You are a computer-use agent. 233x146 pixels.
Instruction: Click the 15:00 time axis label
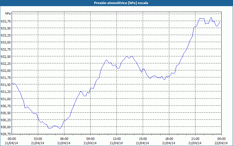coord(143,139)
